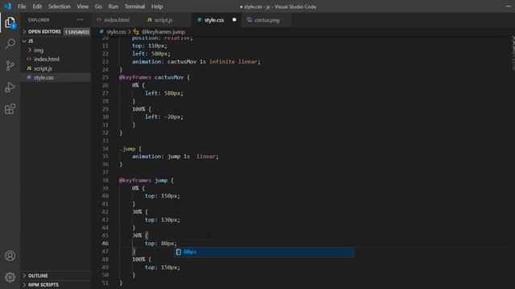Switch to the cactus.png tab
This screenshot has width=515, height=289.
click(x=267, y=20)
